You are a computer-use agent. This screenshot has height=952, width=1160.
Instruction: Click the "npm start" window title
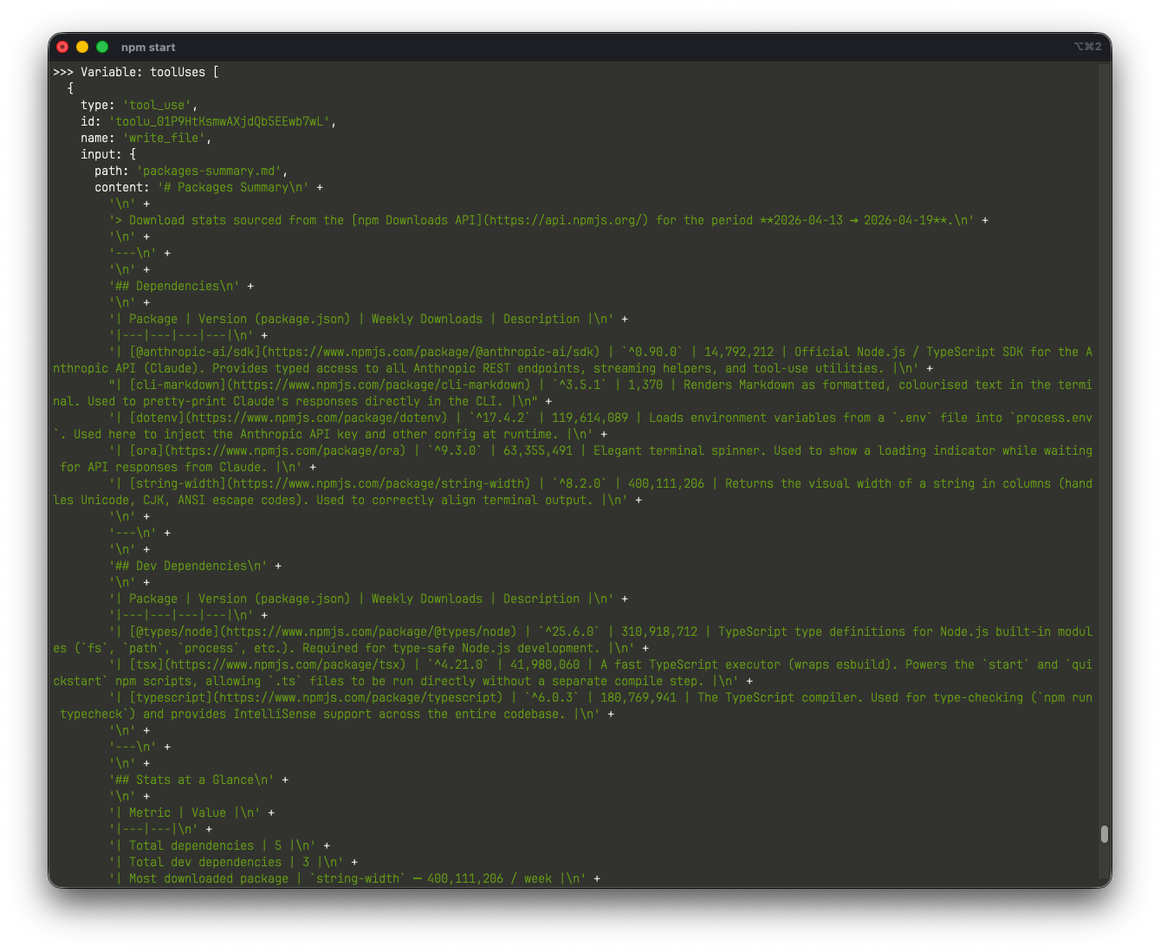[x=148, y=48]
